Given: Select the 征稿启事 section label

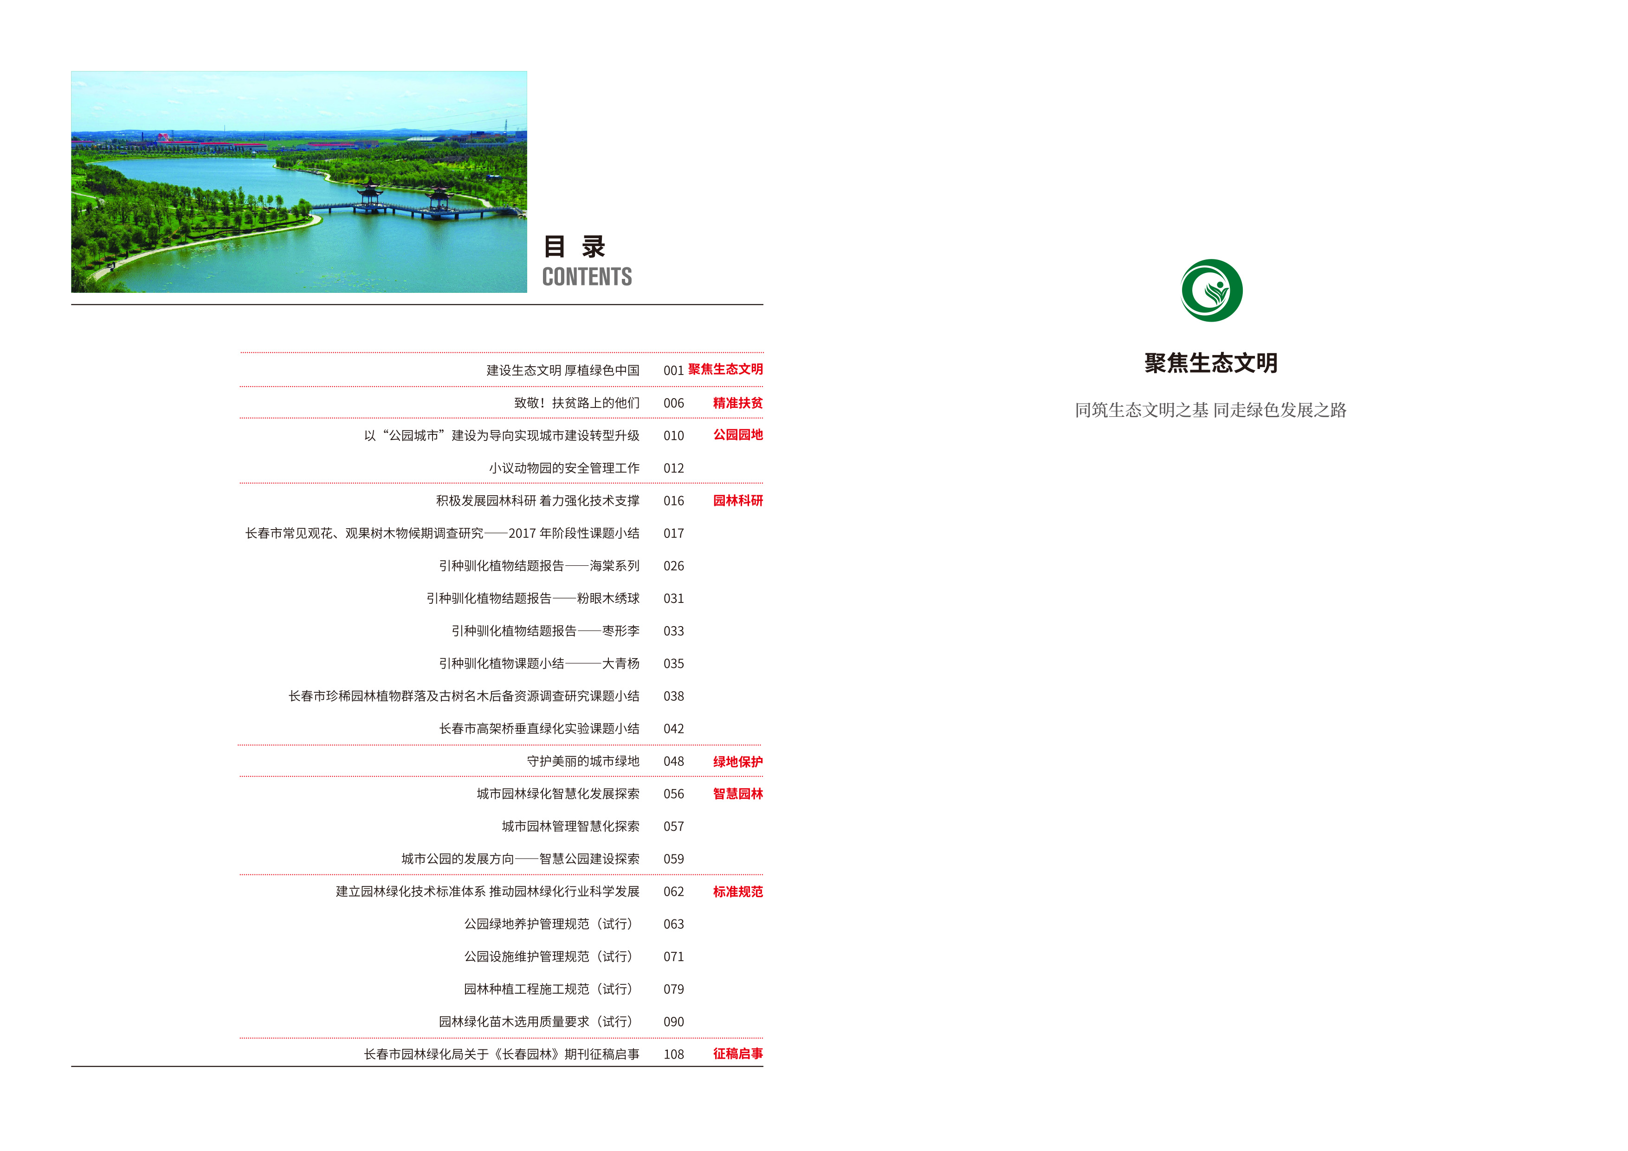Looking at the screenshot, I should click(737, 1054).
